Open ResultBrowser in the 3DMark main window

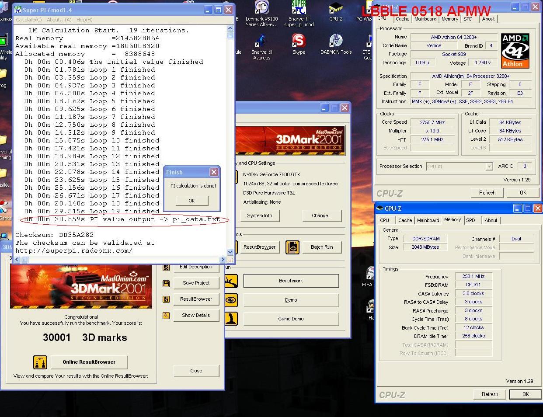[x=259, y=247]
